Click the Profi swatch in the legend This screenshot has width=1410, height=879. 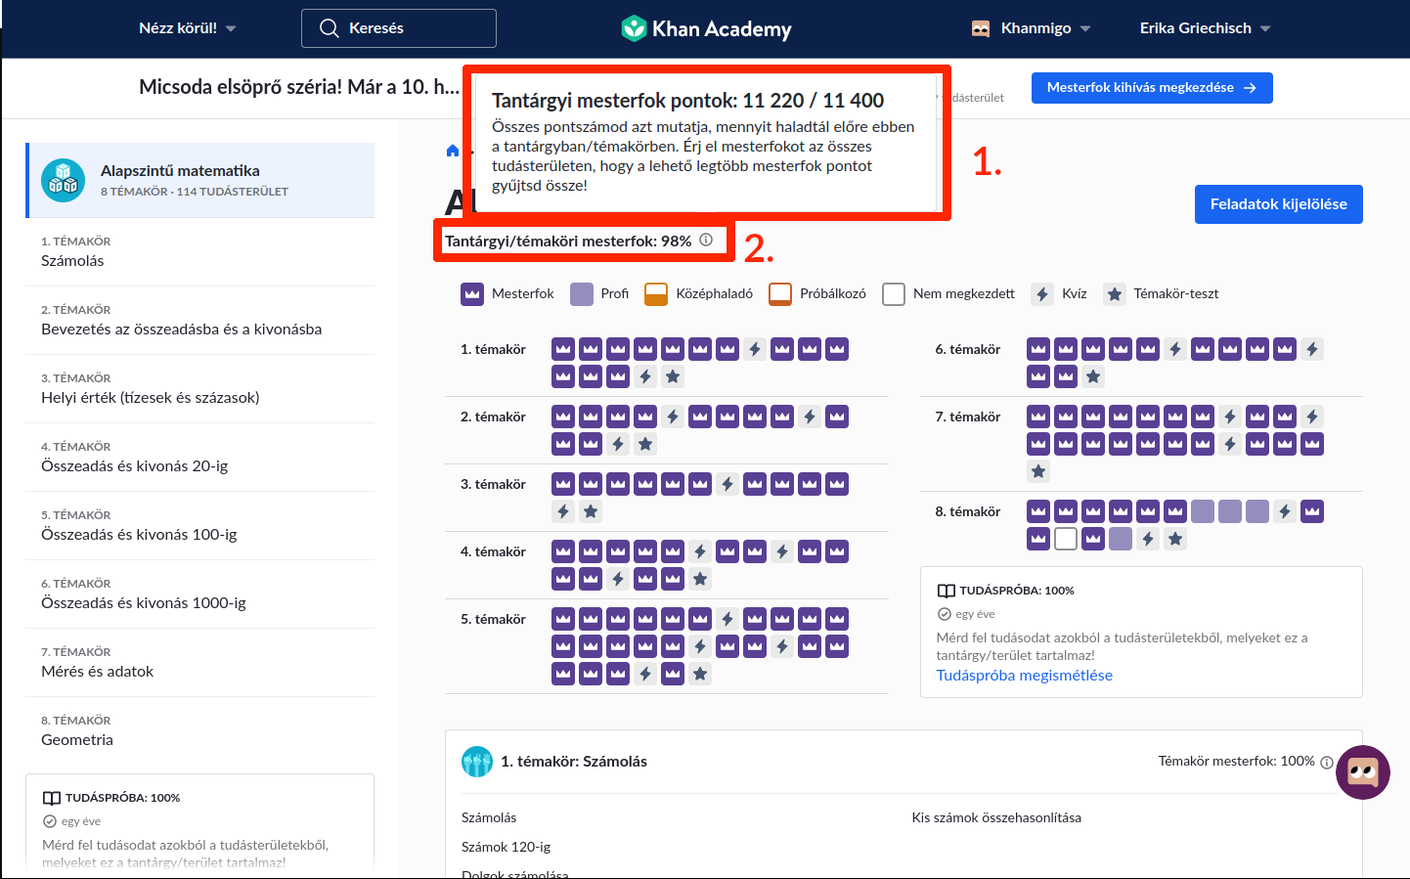pyautogui.click(x=582, y=294)
